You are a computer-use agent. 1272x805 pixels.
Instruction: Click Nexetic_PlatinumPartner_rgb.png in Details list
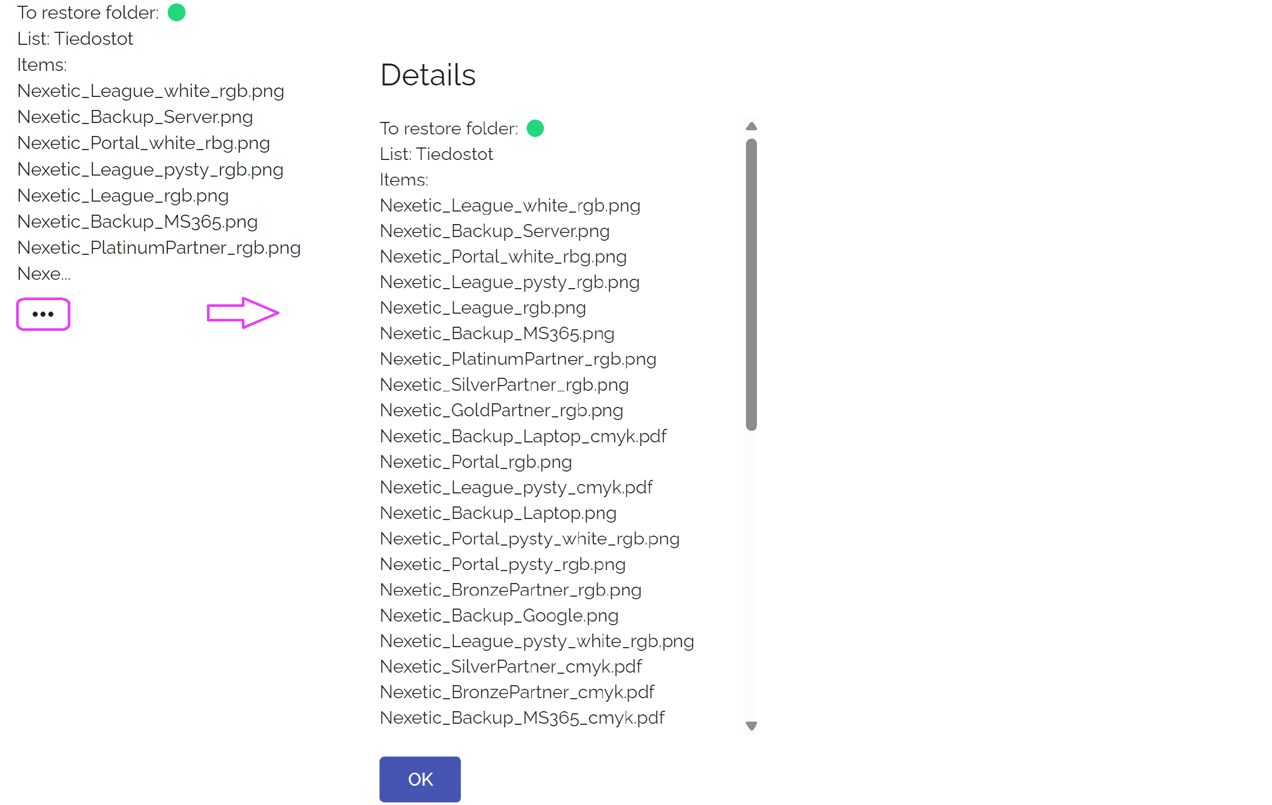coord(518,359)
